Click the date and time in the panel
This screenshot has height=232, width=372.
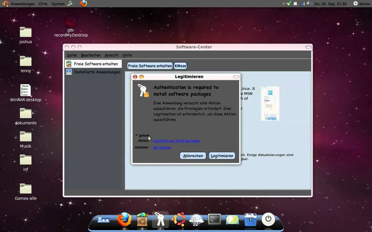pos(330,4)
